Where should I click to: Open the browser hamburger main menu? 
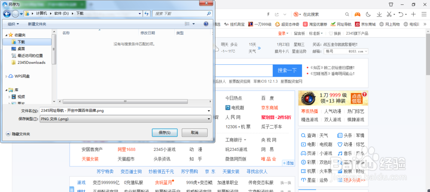point(424,14)
